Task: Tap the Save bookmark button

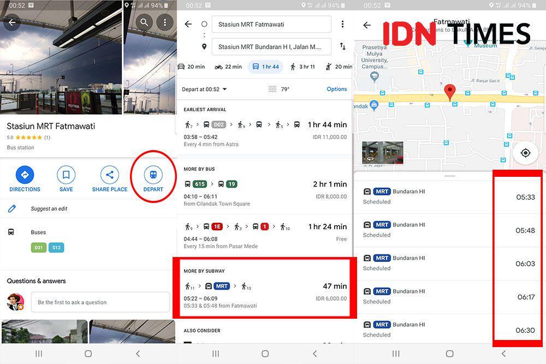Action: point(66,179)
